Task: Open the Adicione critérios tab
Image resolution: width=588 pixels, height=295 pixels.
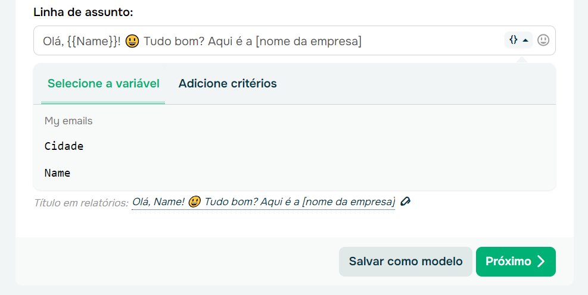Action: click(x=228, y=83)
